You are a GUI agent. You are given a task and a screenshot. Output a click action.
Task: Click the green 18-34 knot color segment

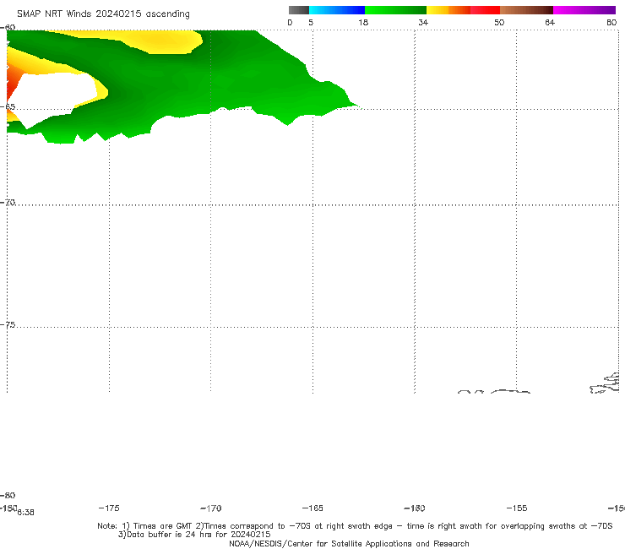point(395,10)
